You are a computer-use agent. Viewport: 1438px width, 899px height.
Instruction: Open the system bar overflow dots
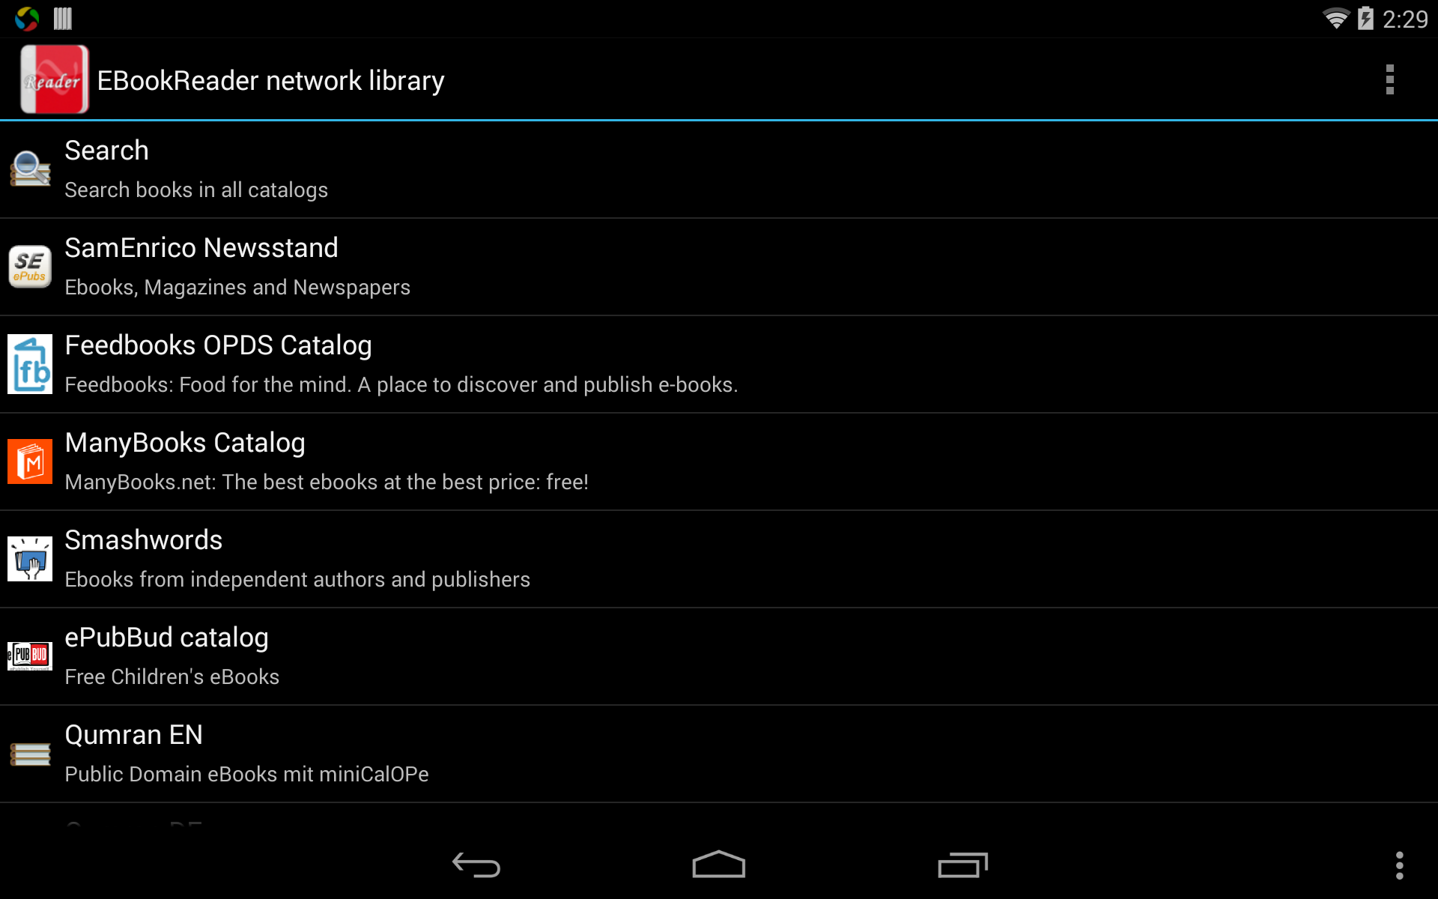pos(1399,865)
